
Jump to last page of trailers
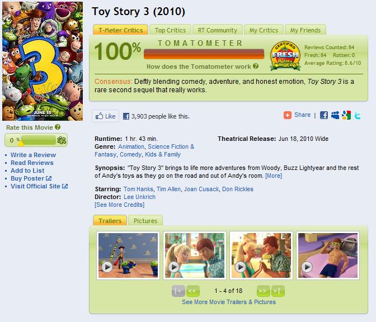(x=278, y=291)
